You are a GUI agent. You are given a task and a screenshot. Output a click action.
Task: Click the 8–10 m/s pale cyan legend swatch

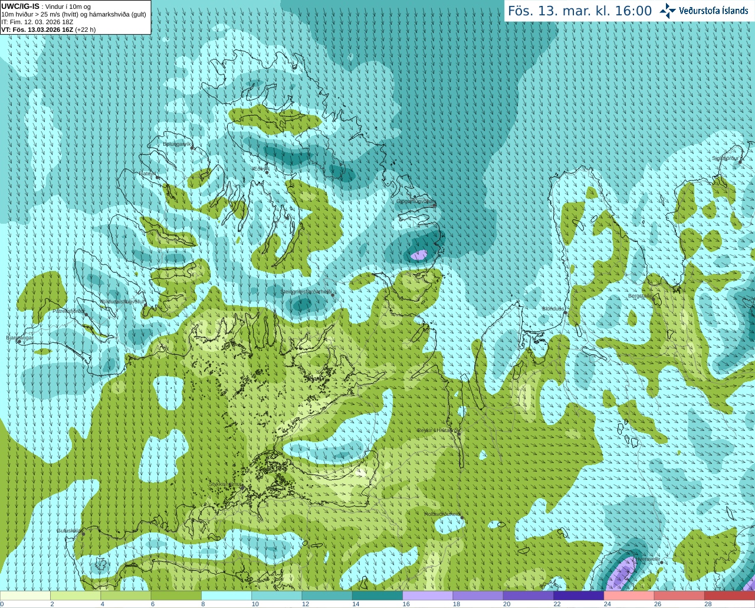tap(226, 596)
